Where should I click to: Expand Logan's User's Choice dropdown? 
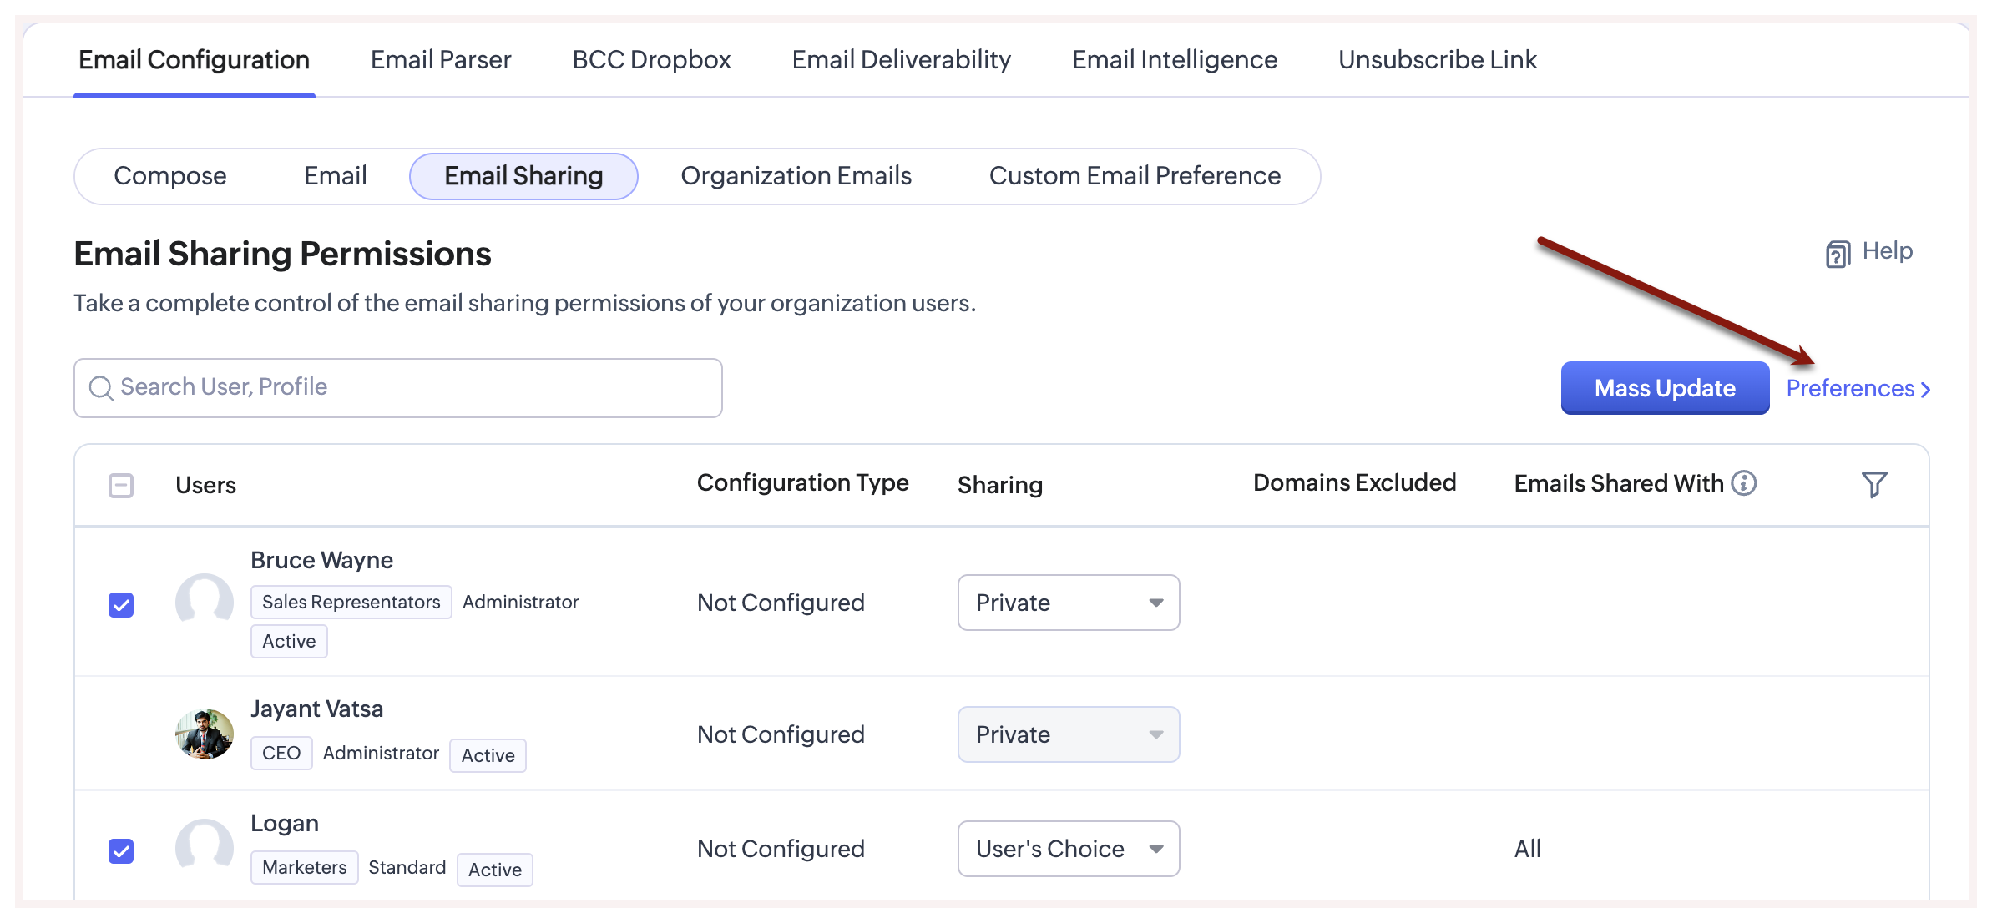click(x=1068, y=849)
